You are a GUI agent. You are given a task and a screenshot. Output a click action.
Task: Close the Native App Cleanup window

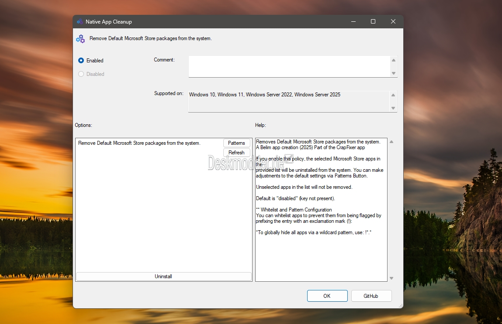tap(393, 21)
